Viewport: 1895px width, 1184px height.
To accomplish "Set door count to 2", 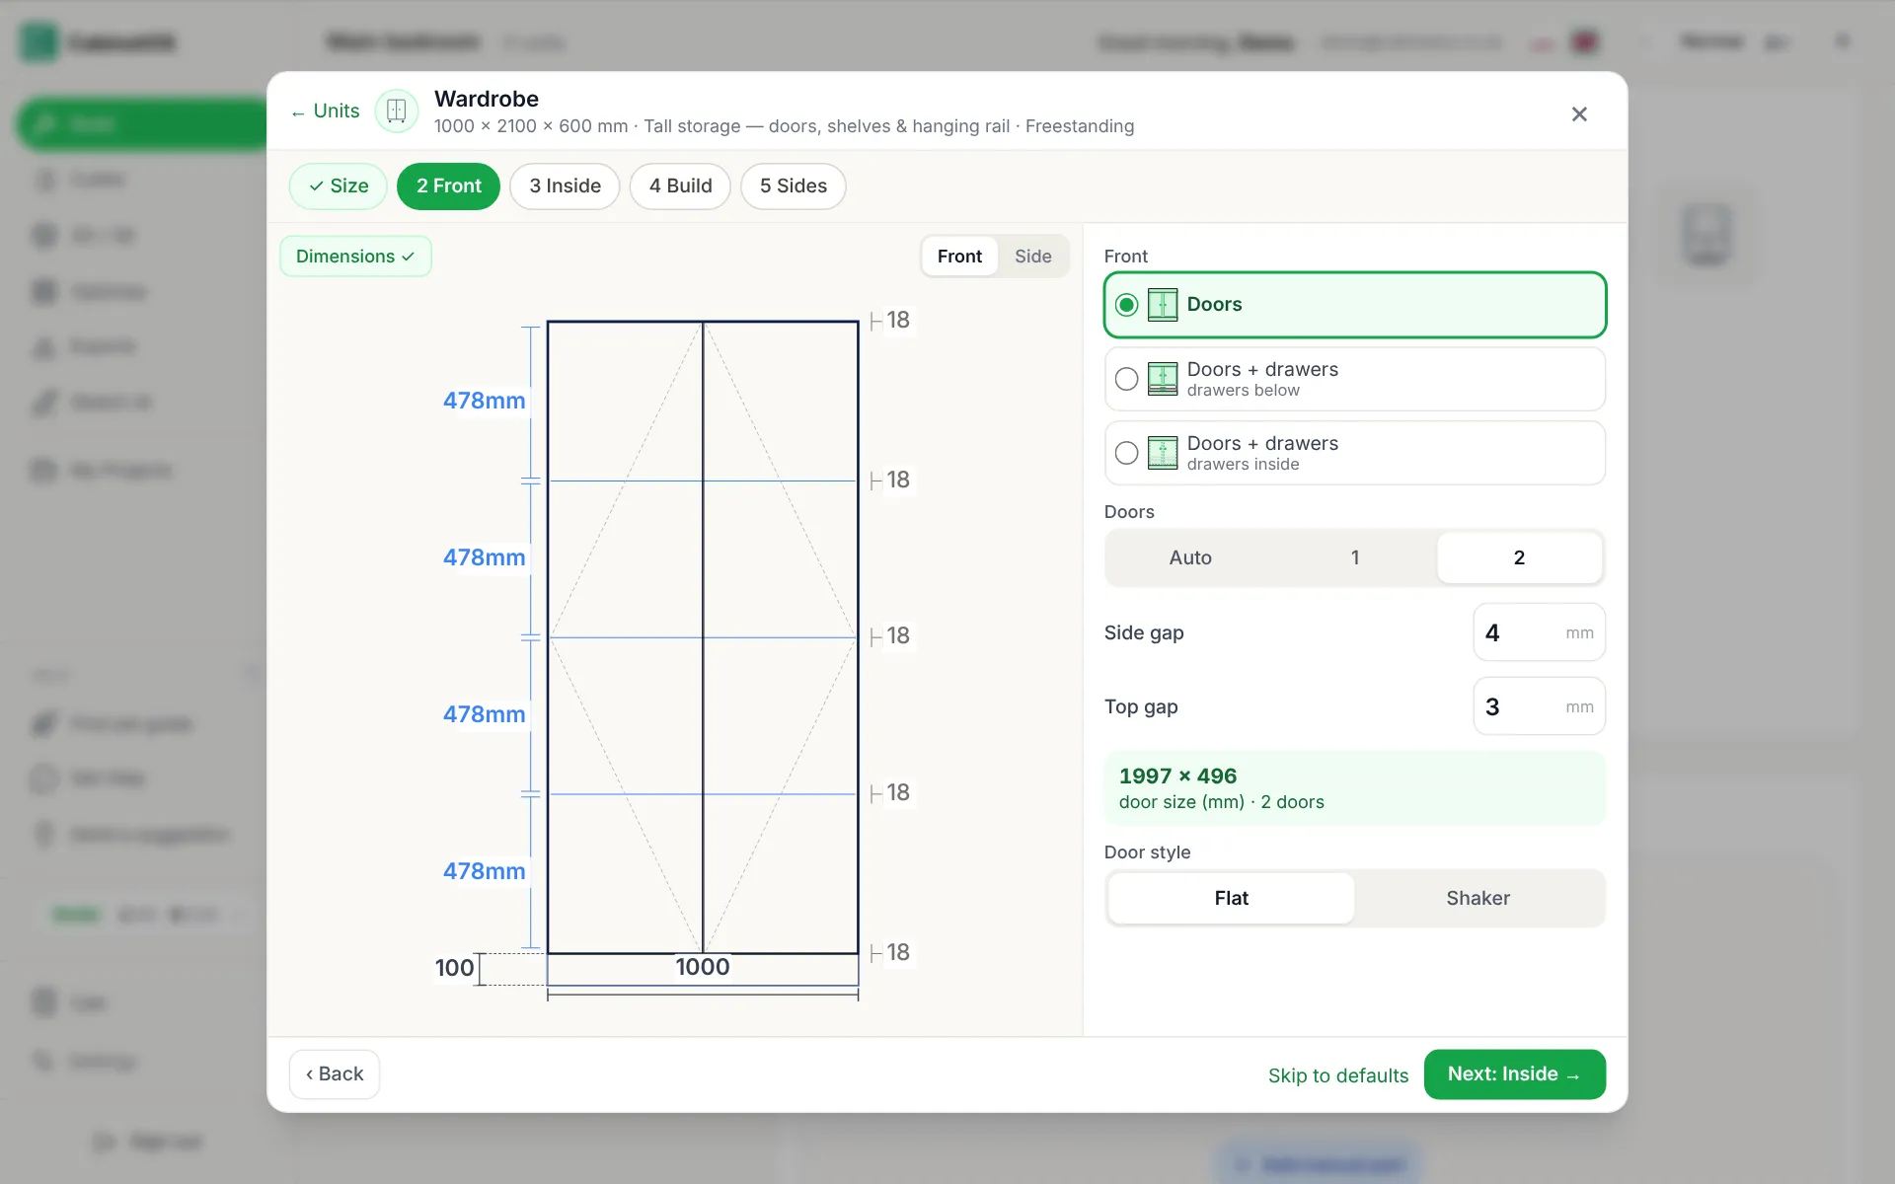I will click(1519, 558).
